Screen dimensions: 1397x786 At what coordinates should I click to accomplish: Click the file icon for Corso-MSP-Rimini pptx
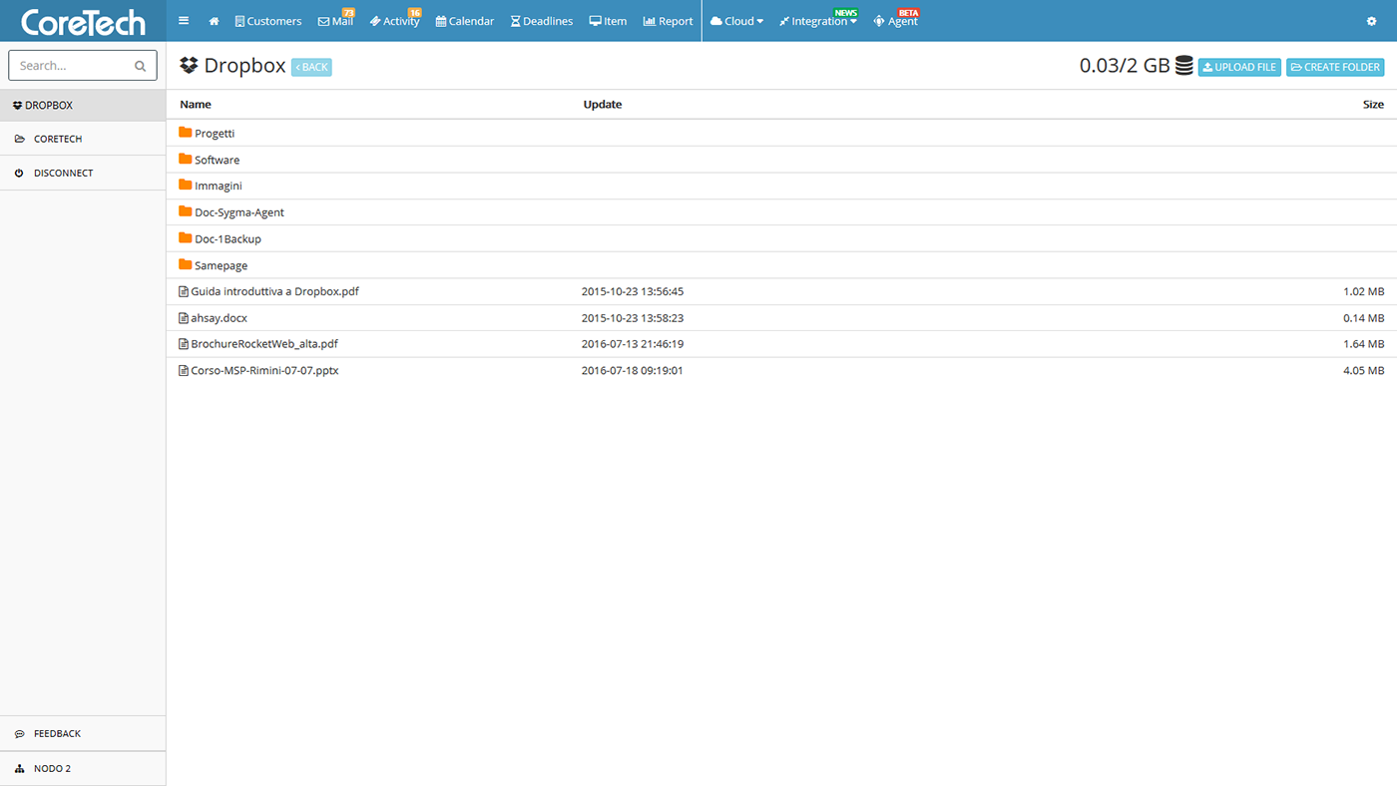pos(184,370)
